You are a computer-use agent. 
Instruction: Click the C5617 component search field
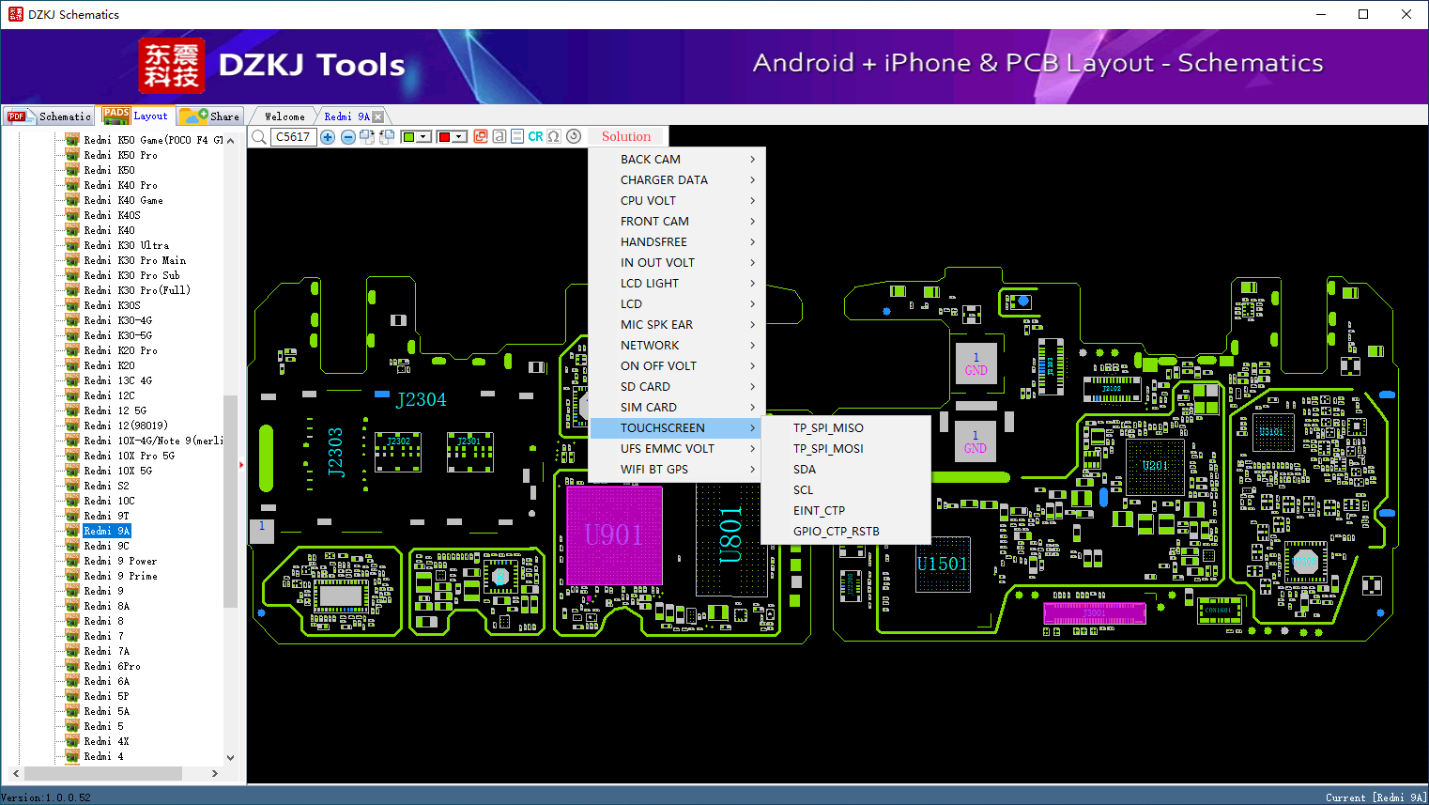(294, 137)
